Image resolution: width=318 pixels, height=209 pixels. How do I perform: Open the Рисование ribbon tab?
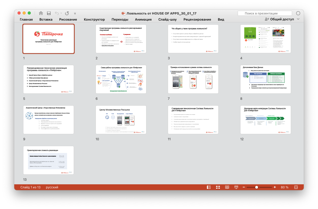[68, 19]
